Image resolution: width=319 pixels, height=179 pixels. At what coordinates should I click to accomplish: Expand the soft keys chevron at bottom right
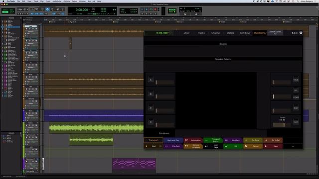click(293, 146)
